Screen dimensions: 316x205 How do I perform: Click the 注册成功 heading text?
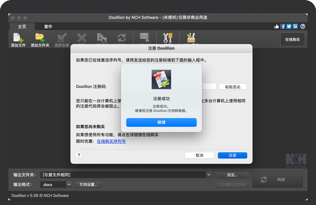[x=161, y=99]
